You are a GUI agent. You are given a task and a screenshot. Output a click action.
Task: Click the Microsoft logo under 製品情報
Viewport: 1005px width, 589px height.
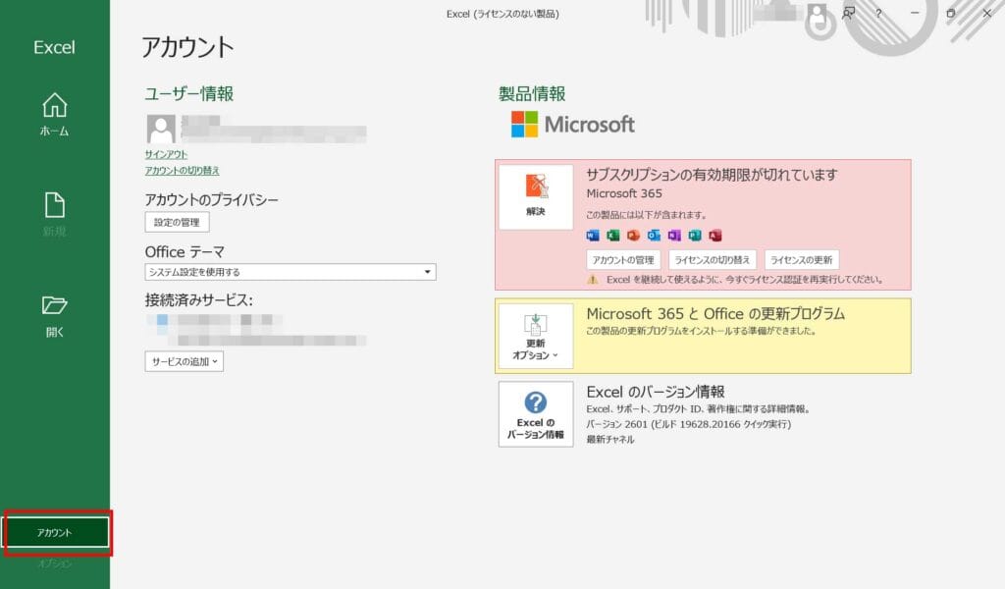tap(572, 125)
